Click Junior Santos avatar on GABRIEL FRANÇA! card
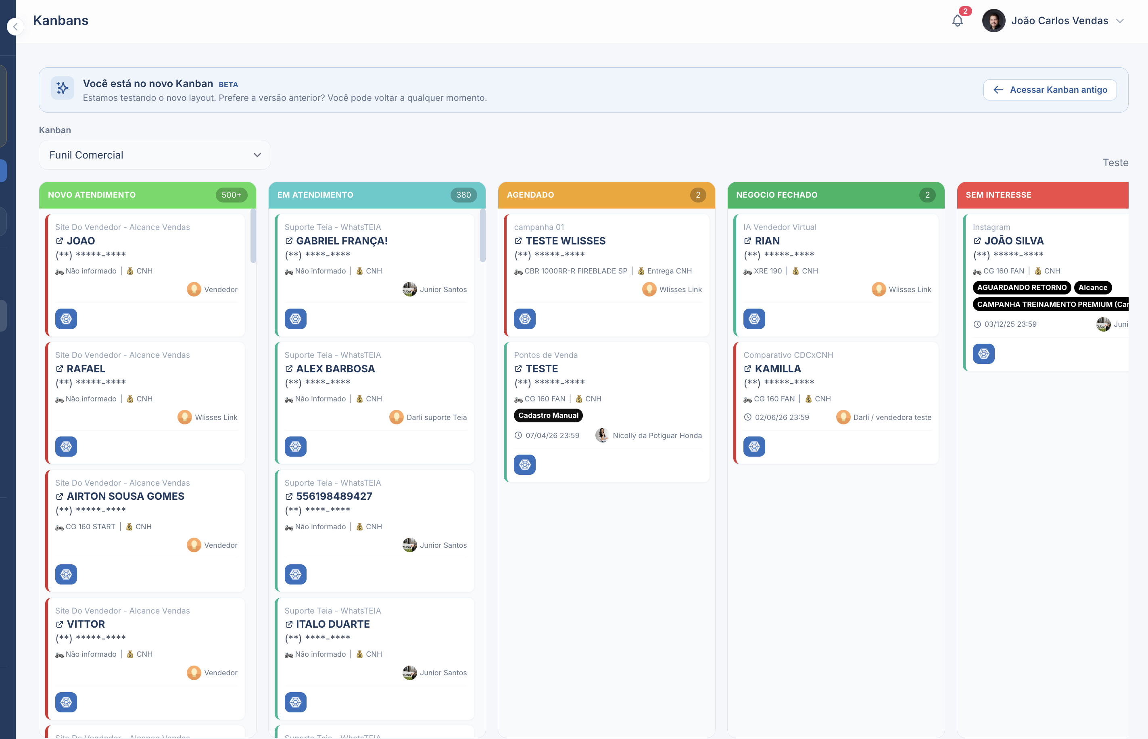The image size is (1148, 739). [x=409, y=289]
